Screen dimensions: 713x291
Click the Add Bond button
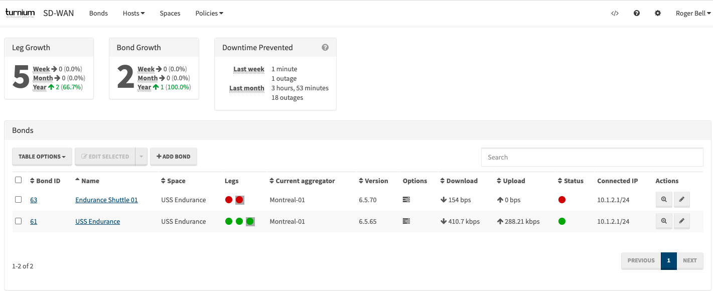(x=174, y=157)
